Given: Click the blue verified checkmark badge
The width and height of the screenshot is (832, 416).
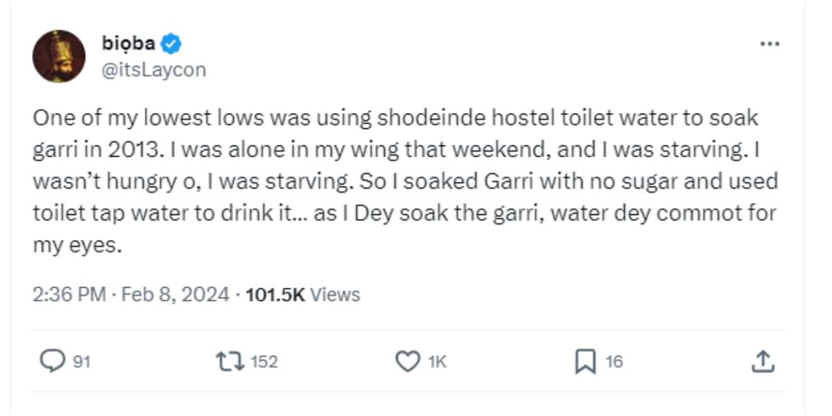Looking at the screenshot, I should tap(172, 45).
